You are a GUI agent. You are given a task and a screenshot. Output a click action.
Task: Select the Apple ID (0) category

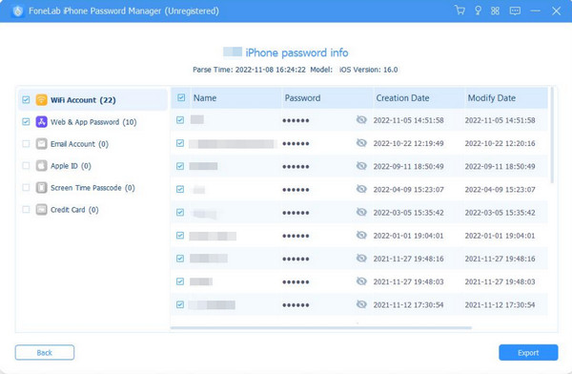(x=92, y=165)
